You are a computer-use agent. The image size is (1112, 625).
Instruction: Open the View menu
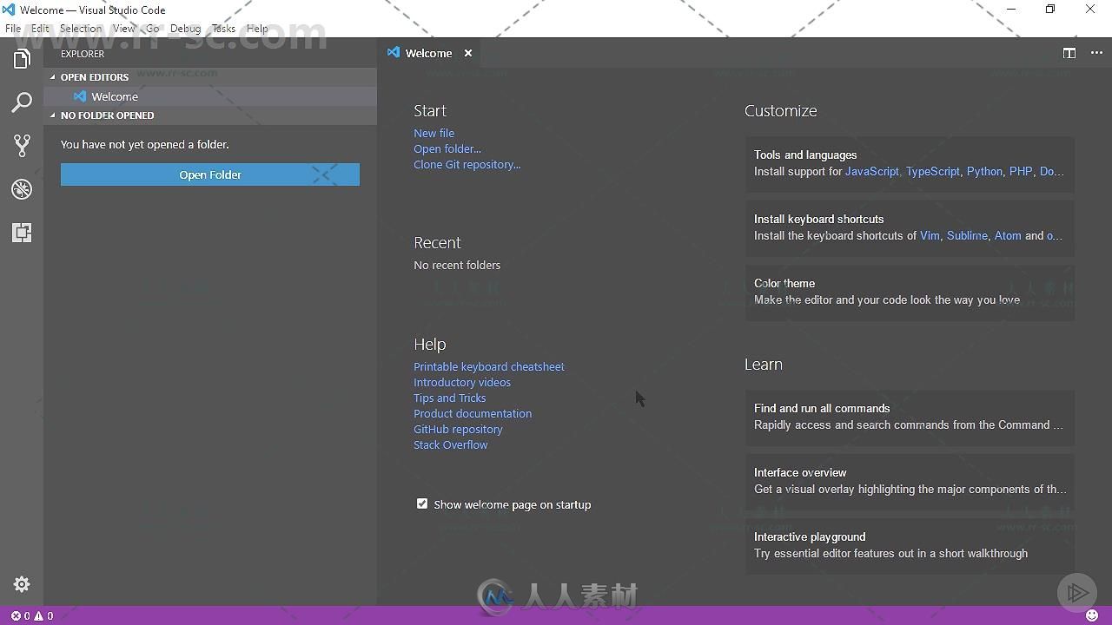pos(124,29)
